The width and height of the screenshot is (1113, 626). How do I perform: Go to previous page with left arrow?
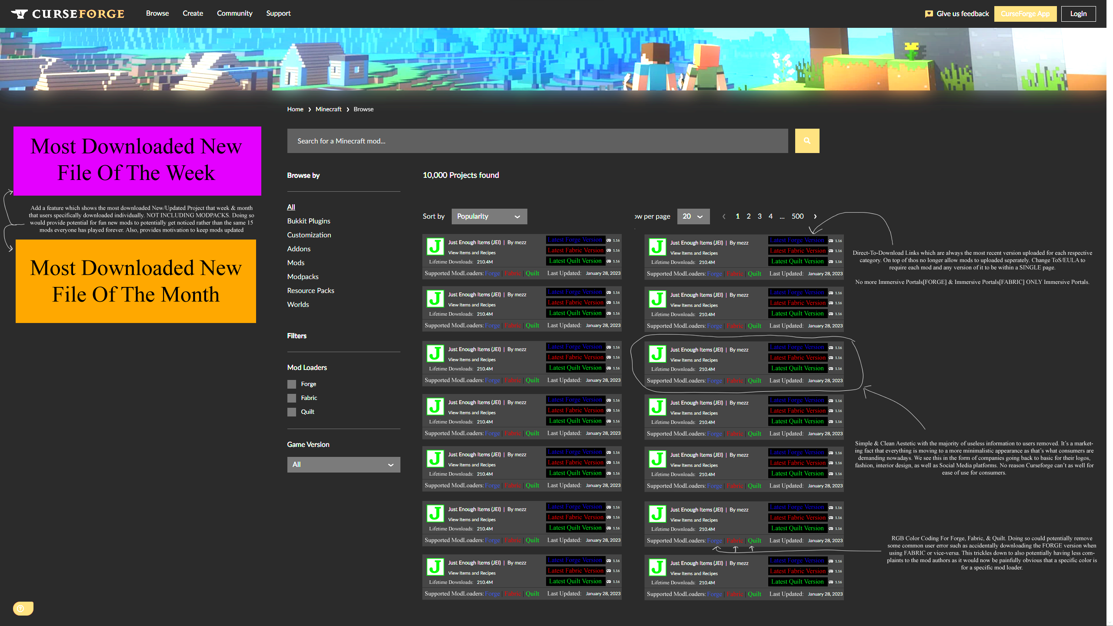point(724,216)
